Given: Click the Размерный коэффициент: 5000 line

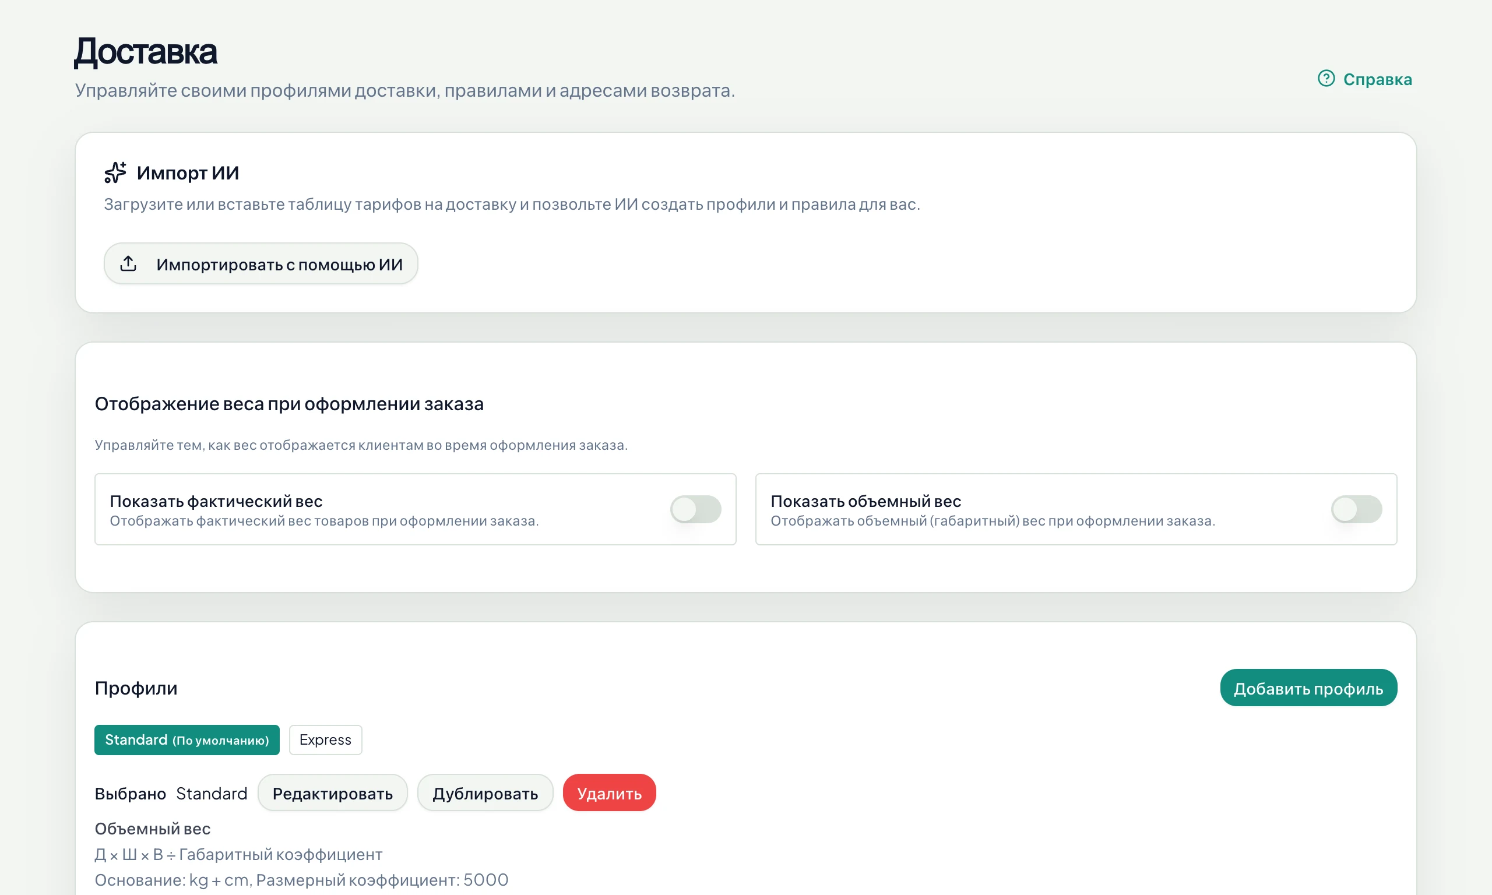Looking at the screenshot, I should coord(301,880).
